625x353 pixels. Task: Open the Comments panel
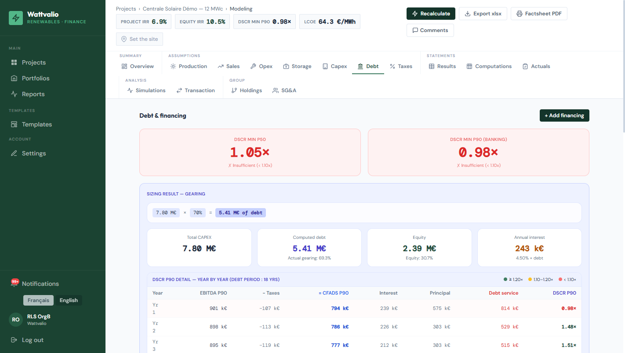pyautogui.click(x=430, y=30)
